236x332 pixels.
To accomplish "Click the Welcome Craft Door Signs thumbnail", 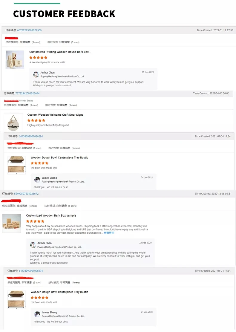I will (13, 122).
